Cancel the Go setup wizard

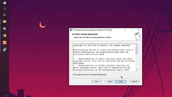(x=134, y=81)
